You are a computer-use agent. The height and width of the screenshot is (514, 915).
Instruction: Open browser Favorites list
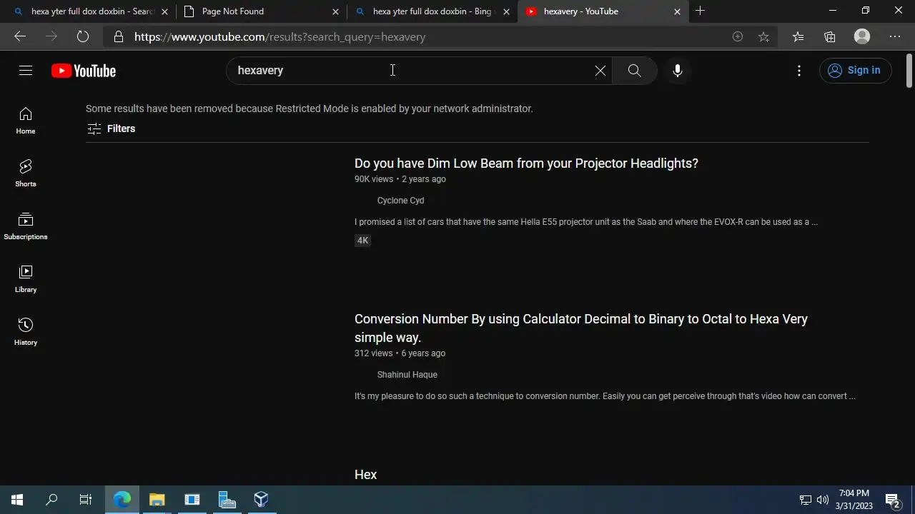(798, 36)
